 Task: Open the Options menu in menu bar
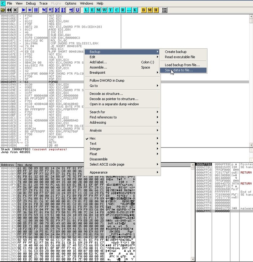70,3
